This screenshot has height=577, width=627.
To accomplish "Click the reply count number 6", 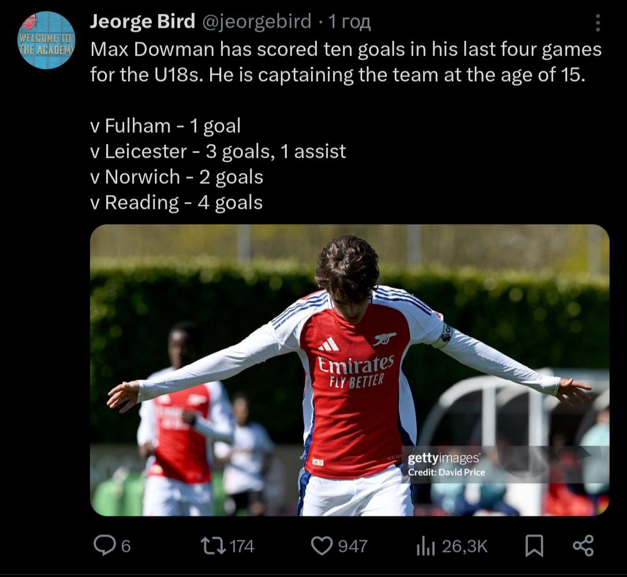I will pos(126,546).
